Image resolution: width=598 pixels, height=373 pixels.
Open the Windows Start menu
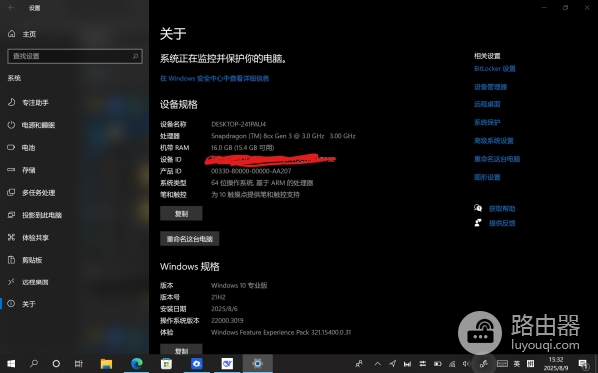pos(11,364)
